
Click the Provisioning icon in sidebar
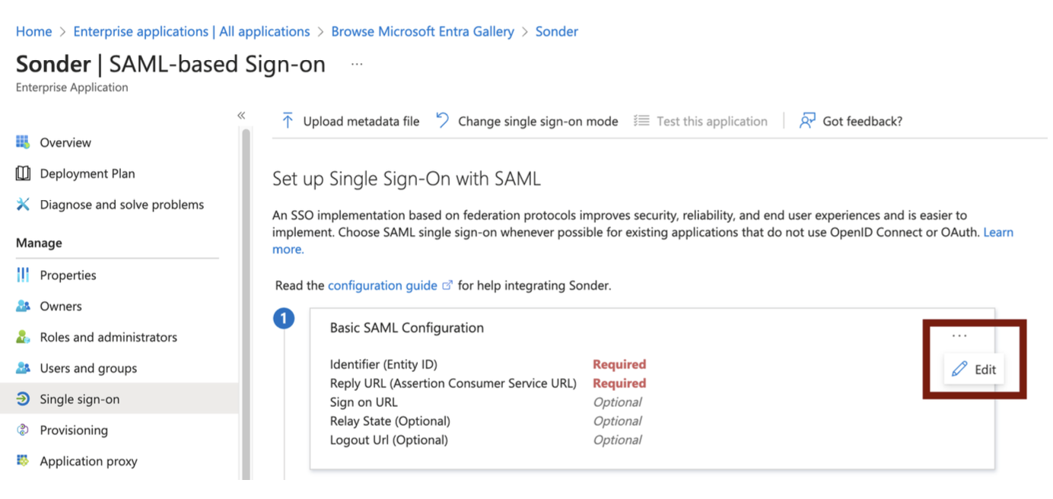[23, 431]
